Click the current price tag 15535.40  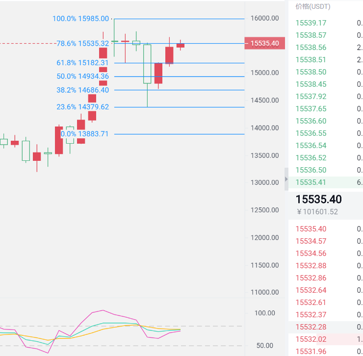pyautogui.click(x=264, y=43)
